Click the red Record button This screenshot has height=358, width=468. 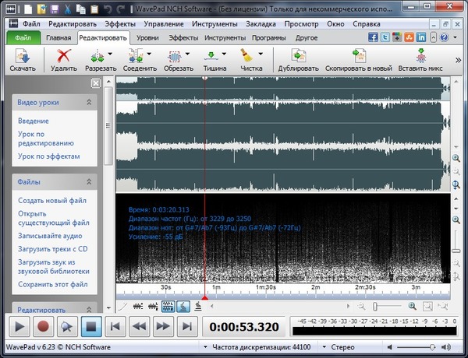[x=43, y=327]
